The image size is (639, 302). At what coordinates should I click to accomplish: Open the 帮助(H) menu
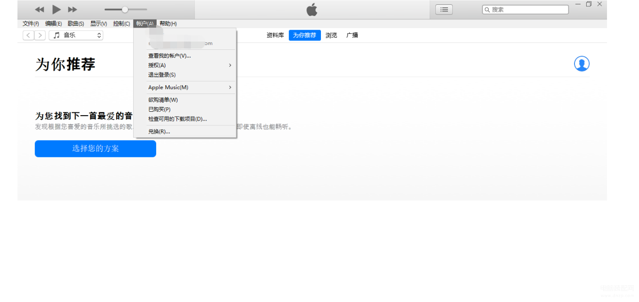(168, 24)
